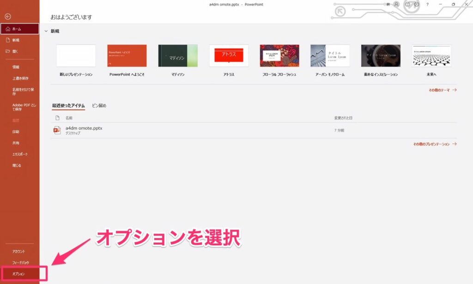Open the help question mark
The image size is (473, 284).
pyautogui.click(x=427, y=4)
